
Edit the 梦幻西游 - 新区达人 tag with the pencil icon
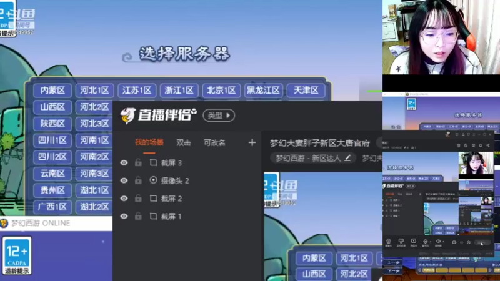click(347, 158)
